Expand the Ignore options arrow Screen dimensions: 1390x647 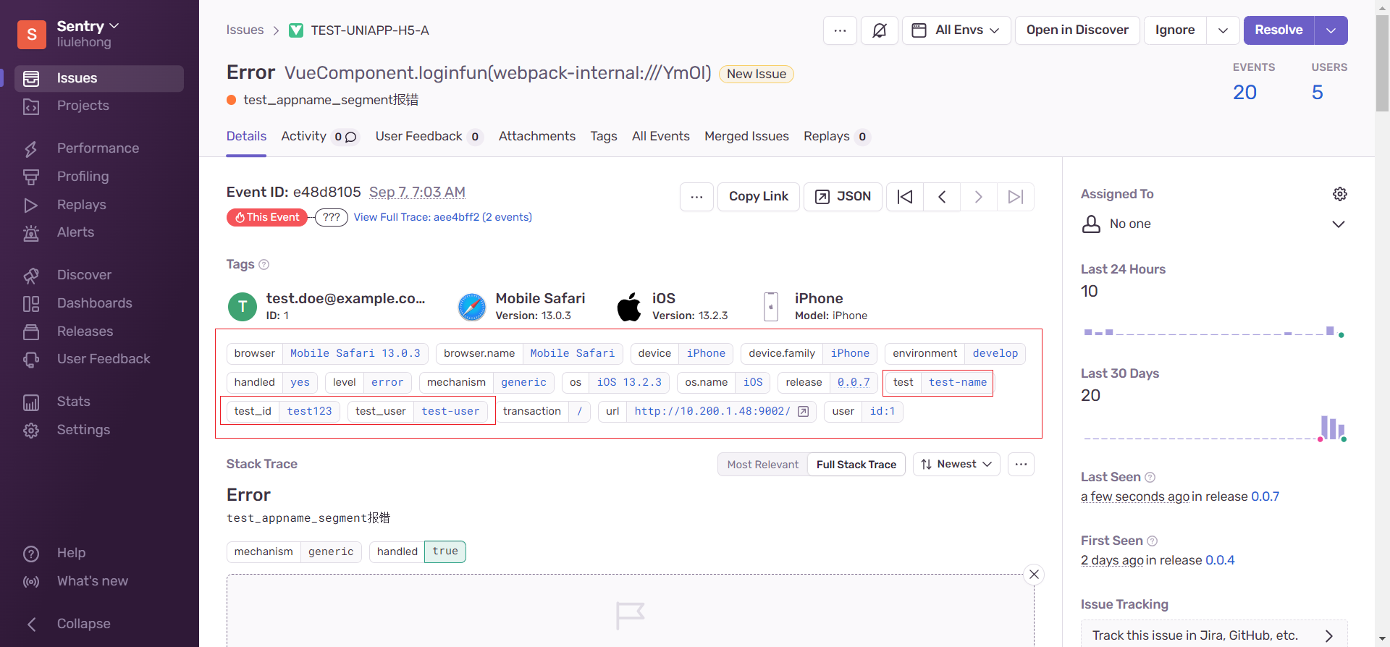coord(1223,30)
